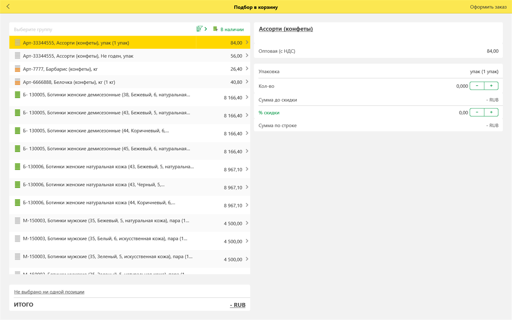Expand the chevron on the selected Ассорти row
This screenshot has height=320, width=512.
tap(246, 42)
